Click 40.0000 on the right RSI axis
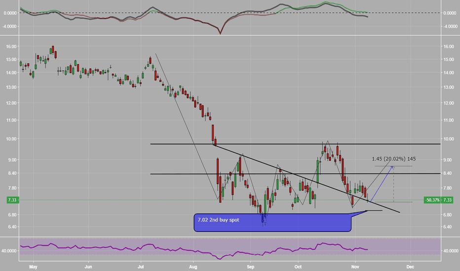The height and width of the screenshot is (271, 460). [x=451, y=251]
